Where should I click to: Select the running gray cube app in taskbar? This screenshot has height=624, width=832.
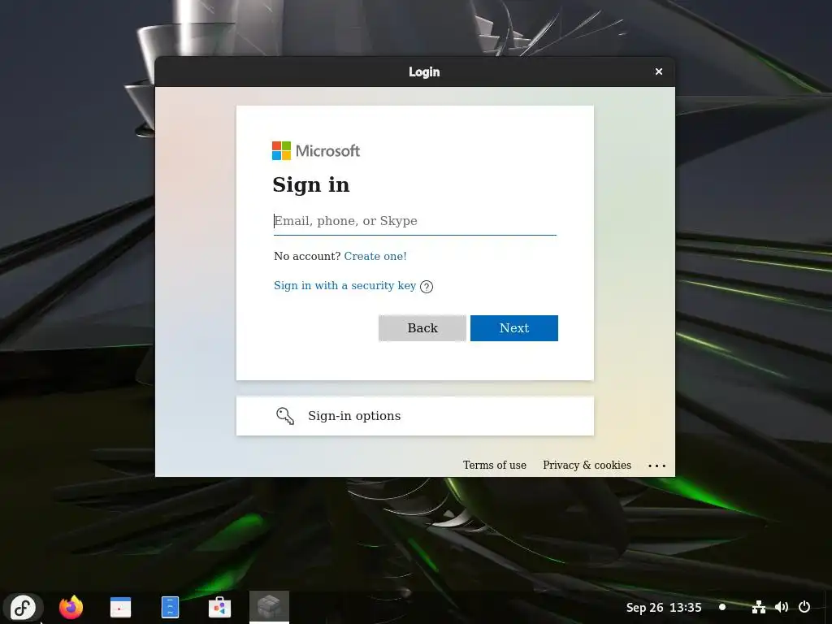point(269,606)
